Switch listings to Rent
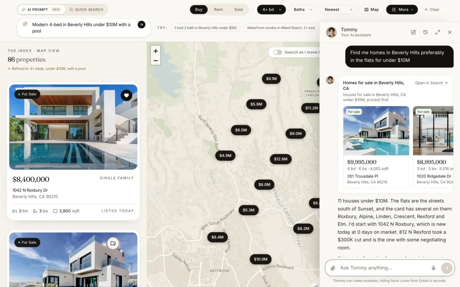Image resolution: width=460 pixels, height=287 pixels. click(219, 10)
